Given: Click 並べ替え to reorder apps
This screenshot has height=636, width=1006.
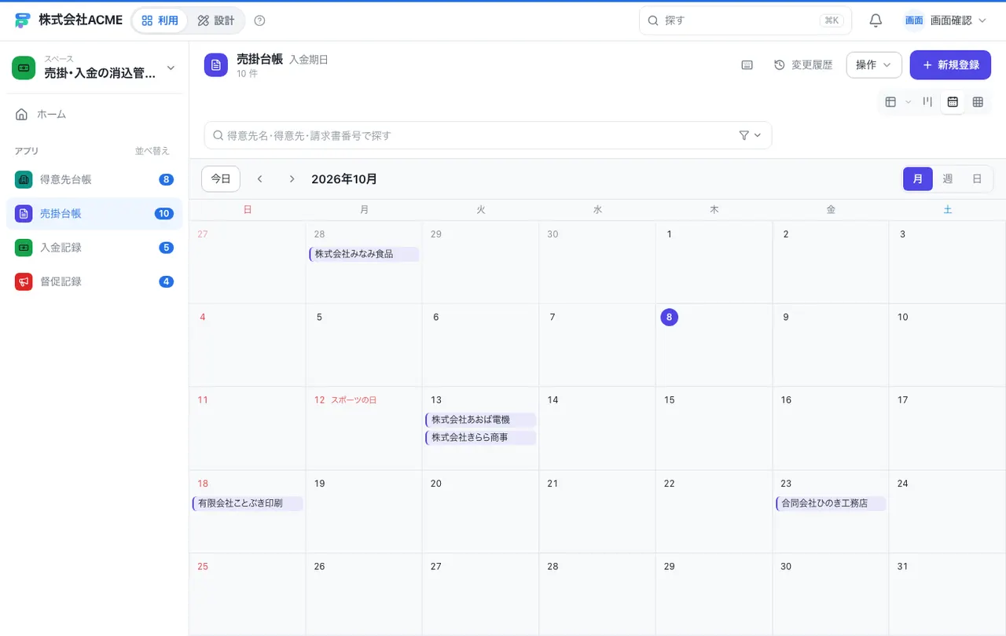Looking at the screenshot, I should click(x=152, y=151).
